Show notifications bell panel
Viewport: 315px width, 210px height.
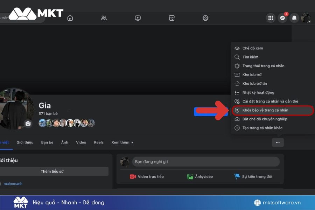tap(294, 18)
